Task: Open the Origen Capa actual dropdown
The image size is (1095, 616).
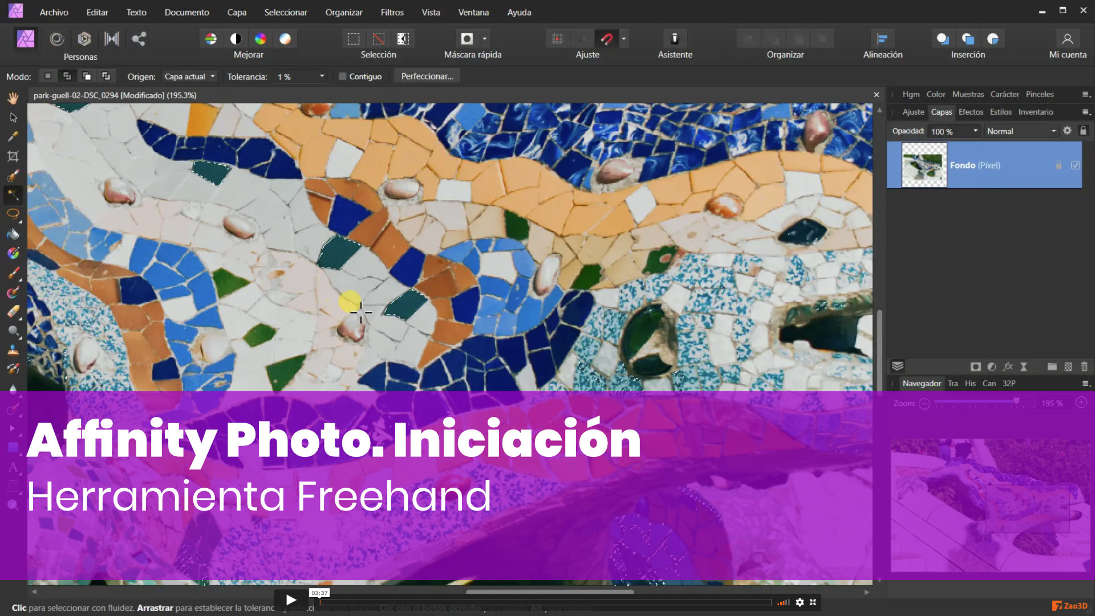Action: tap(189, 76)
